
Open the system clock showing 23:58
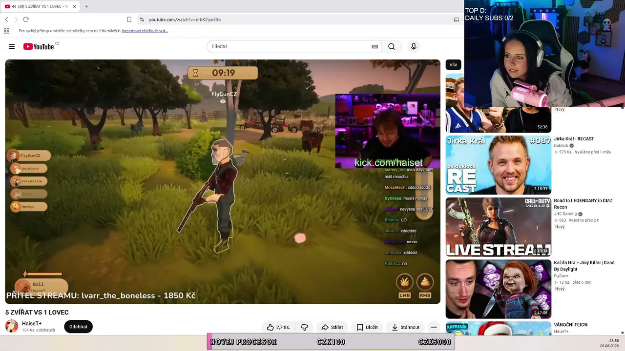[614, 341]
